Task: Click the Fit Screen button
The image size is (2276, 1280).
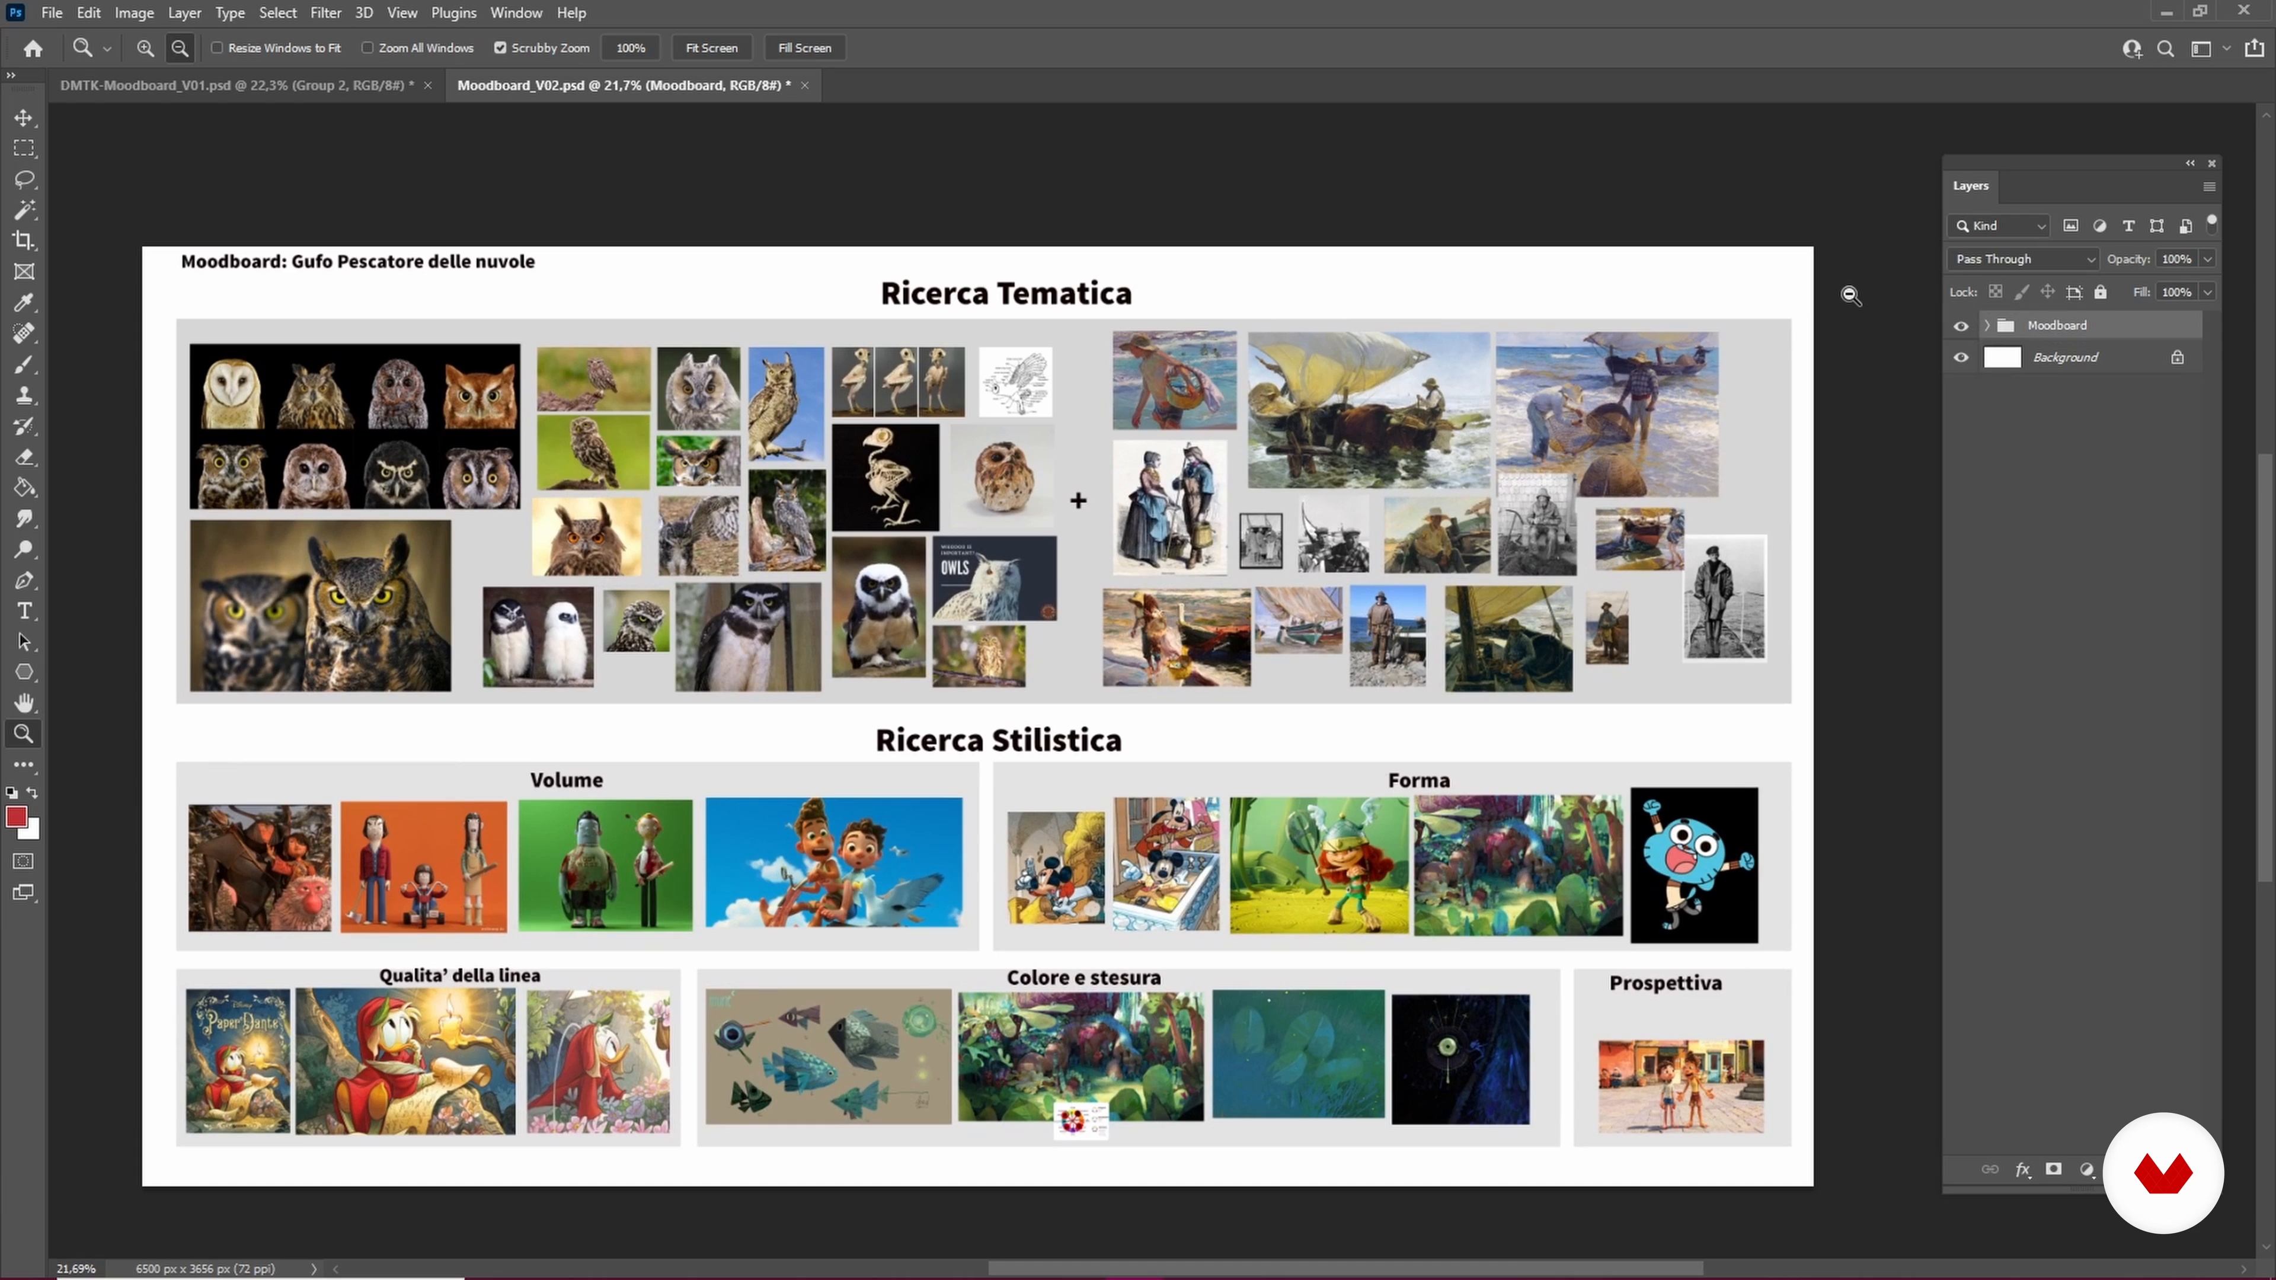Action: pyautogui.click(x=711, y=47)
